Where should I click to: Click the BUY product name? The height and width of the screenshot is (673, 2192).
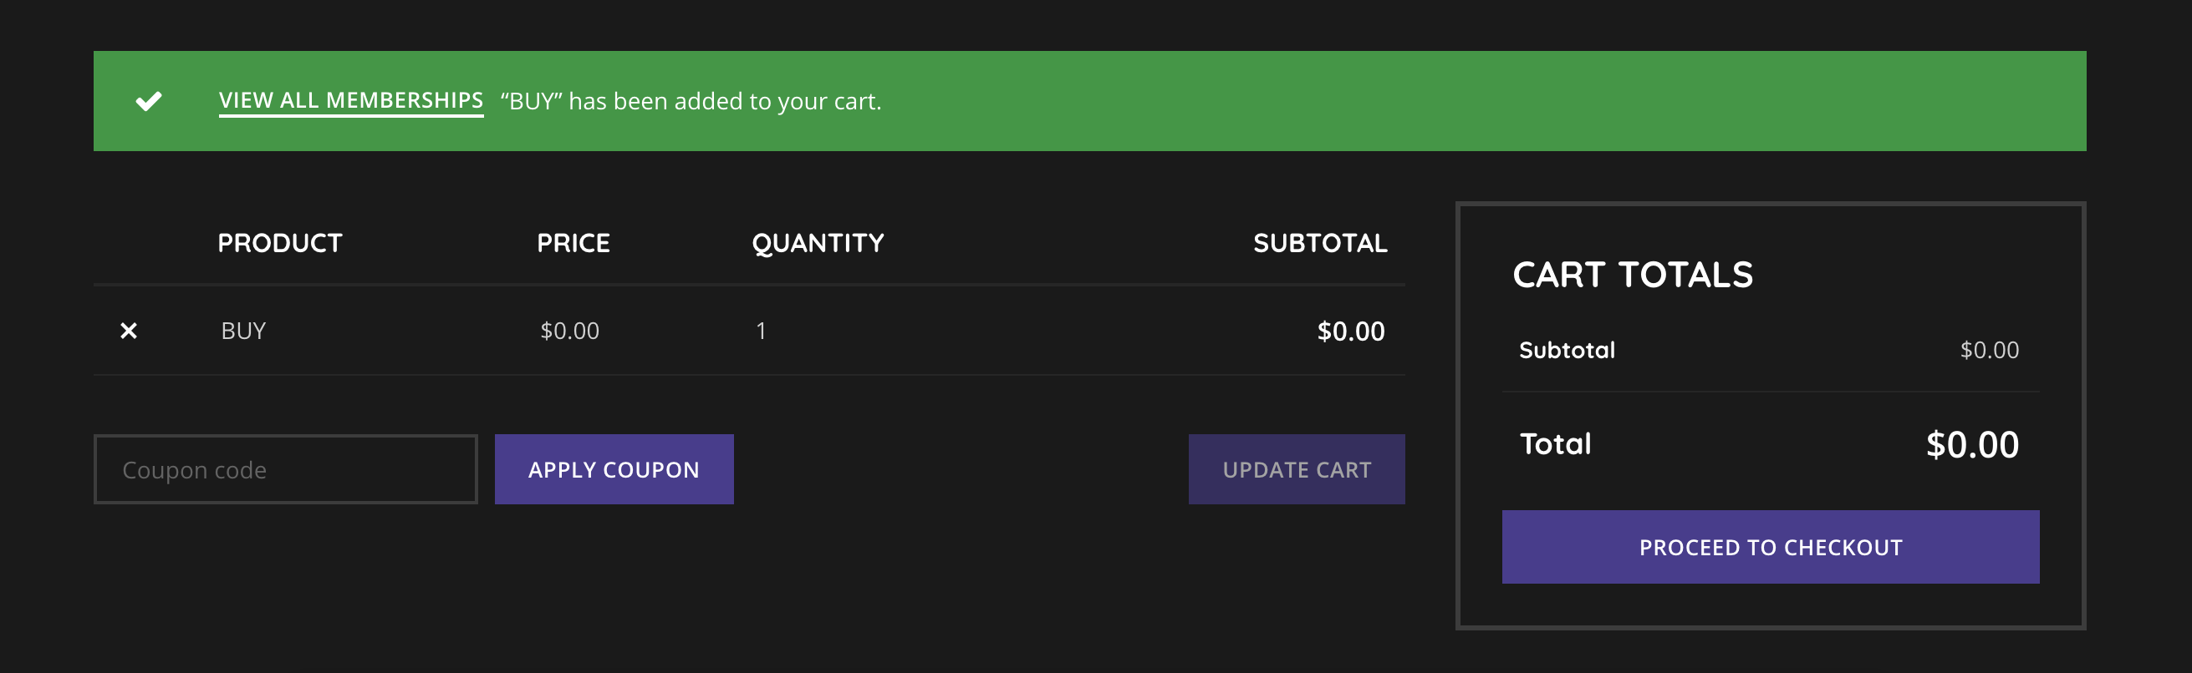coord(243,331)
